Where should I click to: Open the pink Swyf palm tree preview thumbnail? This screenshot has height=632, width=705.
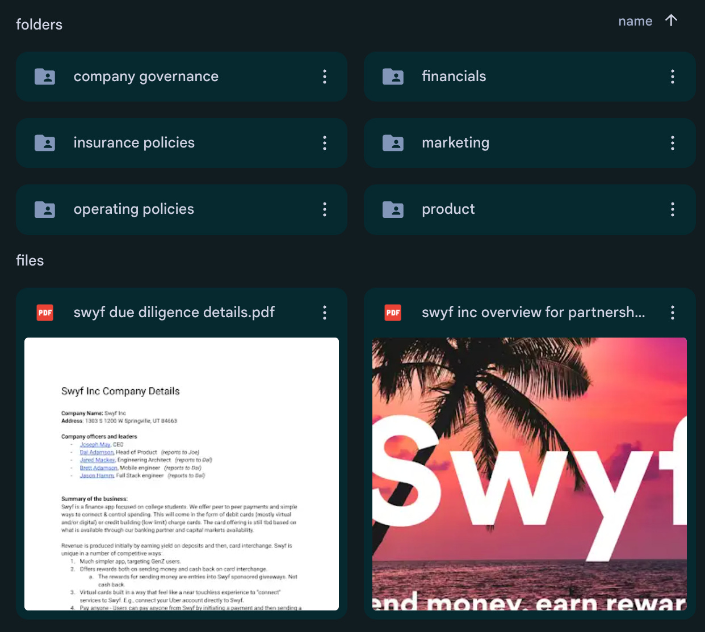click(530, 474)
